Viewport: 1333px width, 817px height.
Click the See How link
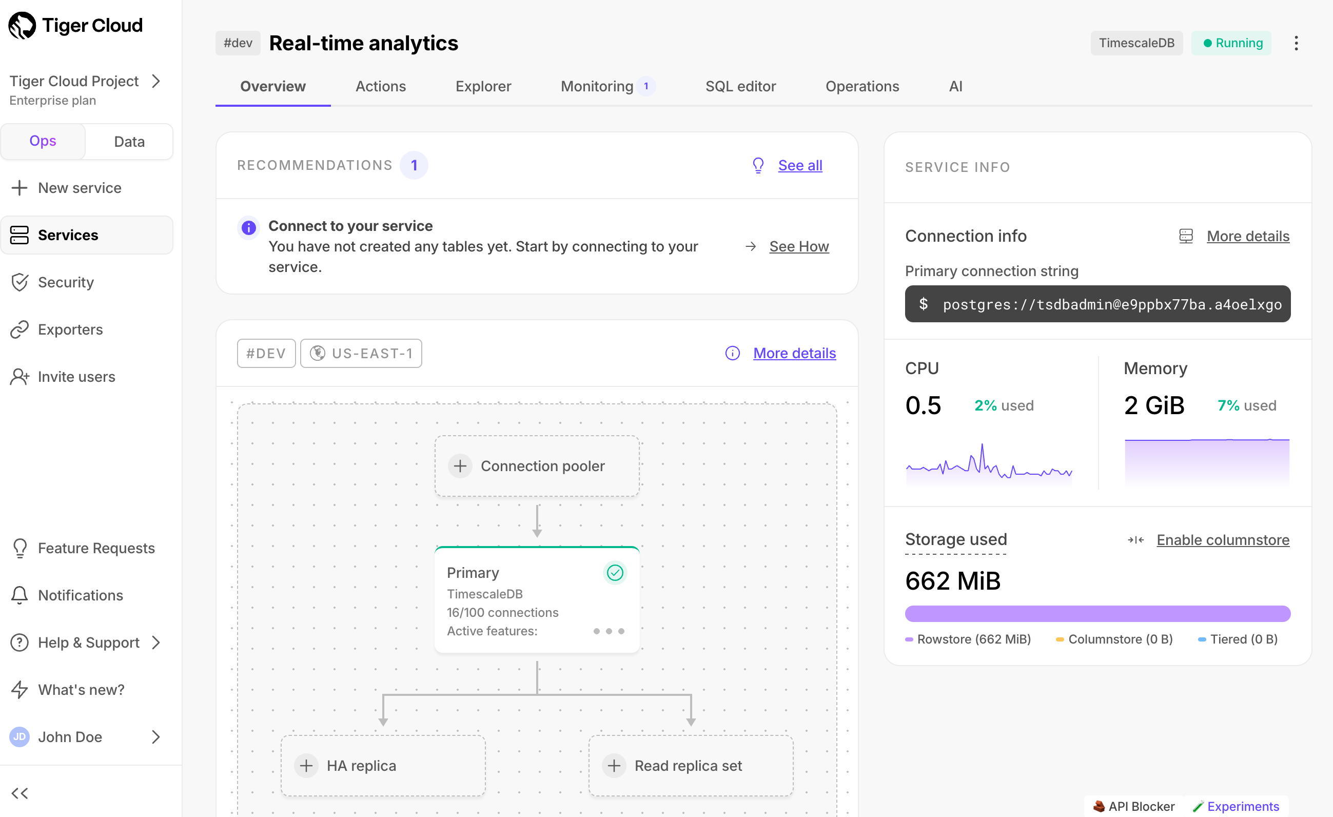[798, 246]
